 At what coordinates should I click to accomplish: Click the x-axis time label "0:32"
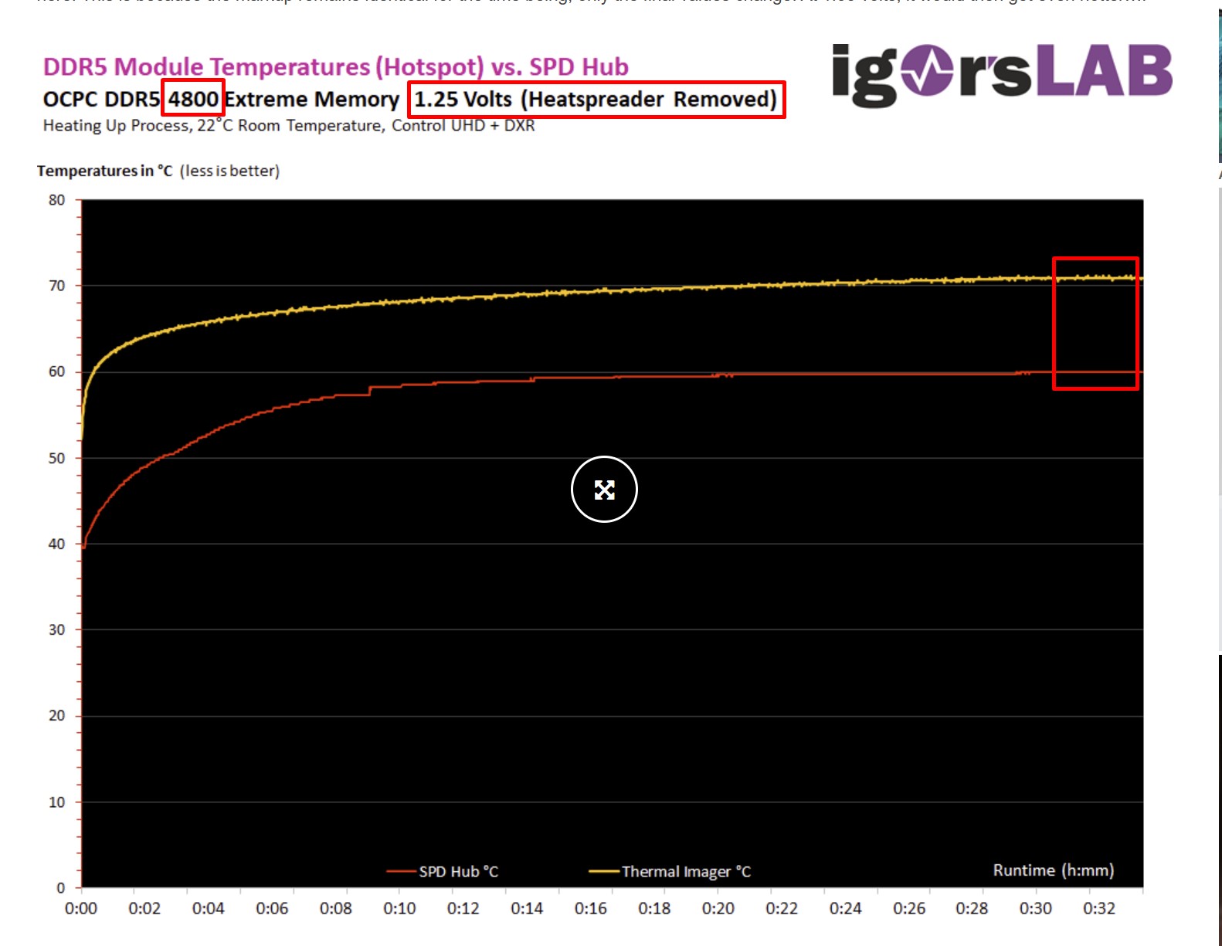pos(1099,908)
